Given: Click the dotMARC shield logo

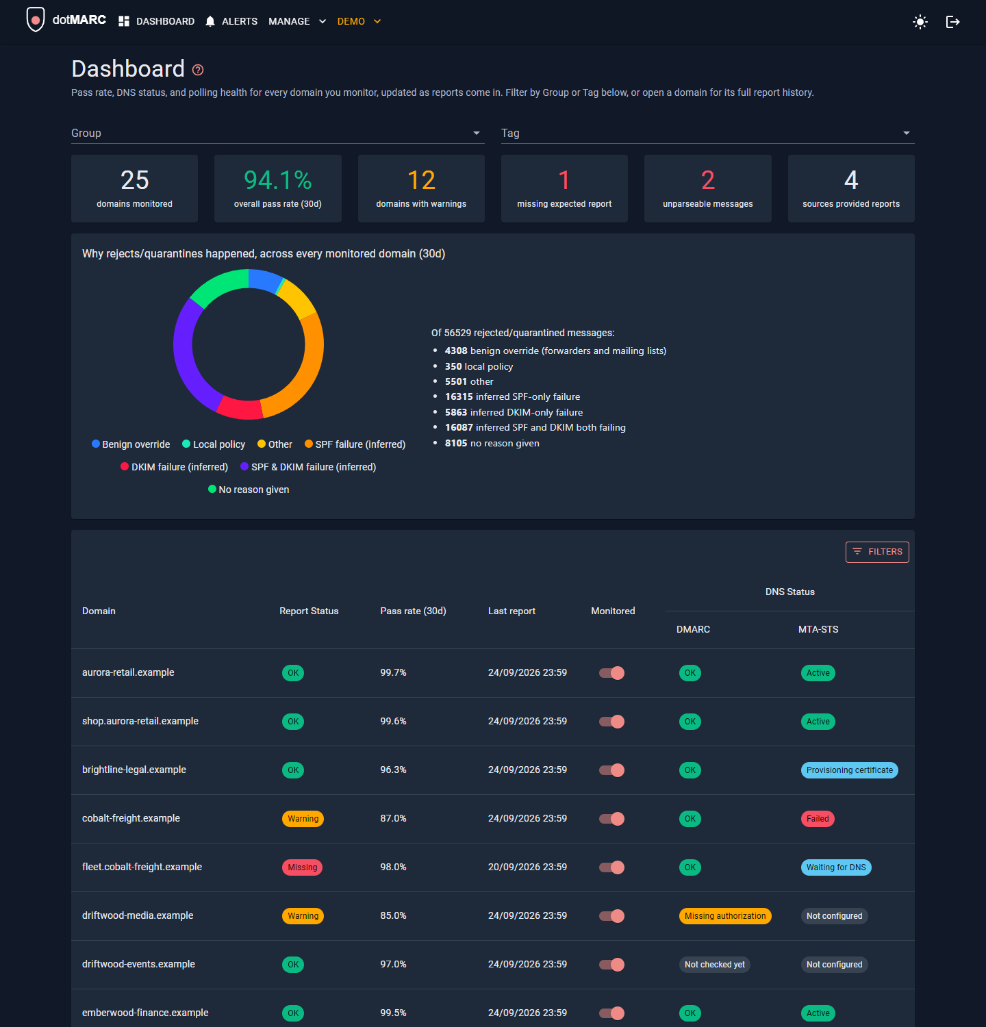Looking at the screenshot, I should point(36,20).
